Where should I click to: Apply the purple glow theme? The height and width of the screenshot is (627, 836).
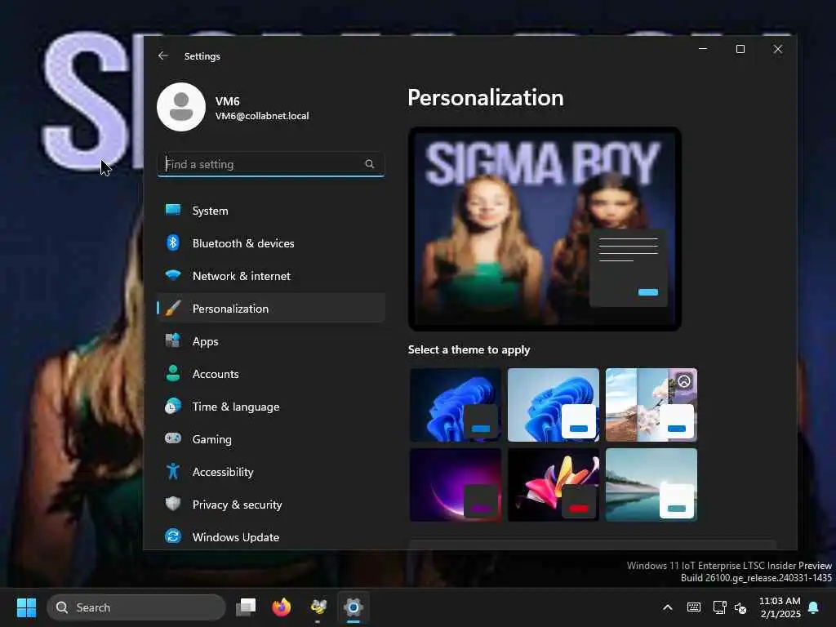click(456, 485)
